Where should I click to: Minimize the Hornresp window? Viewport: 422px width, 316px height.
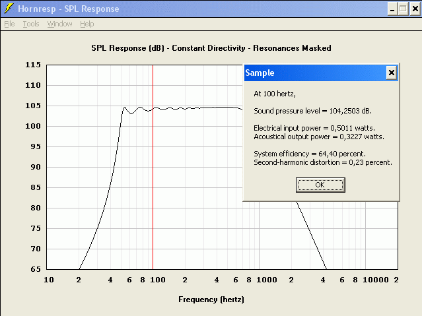(x=392, y=9)
